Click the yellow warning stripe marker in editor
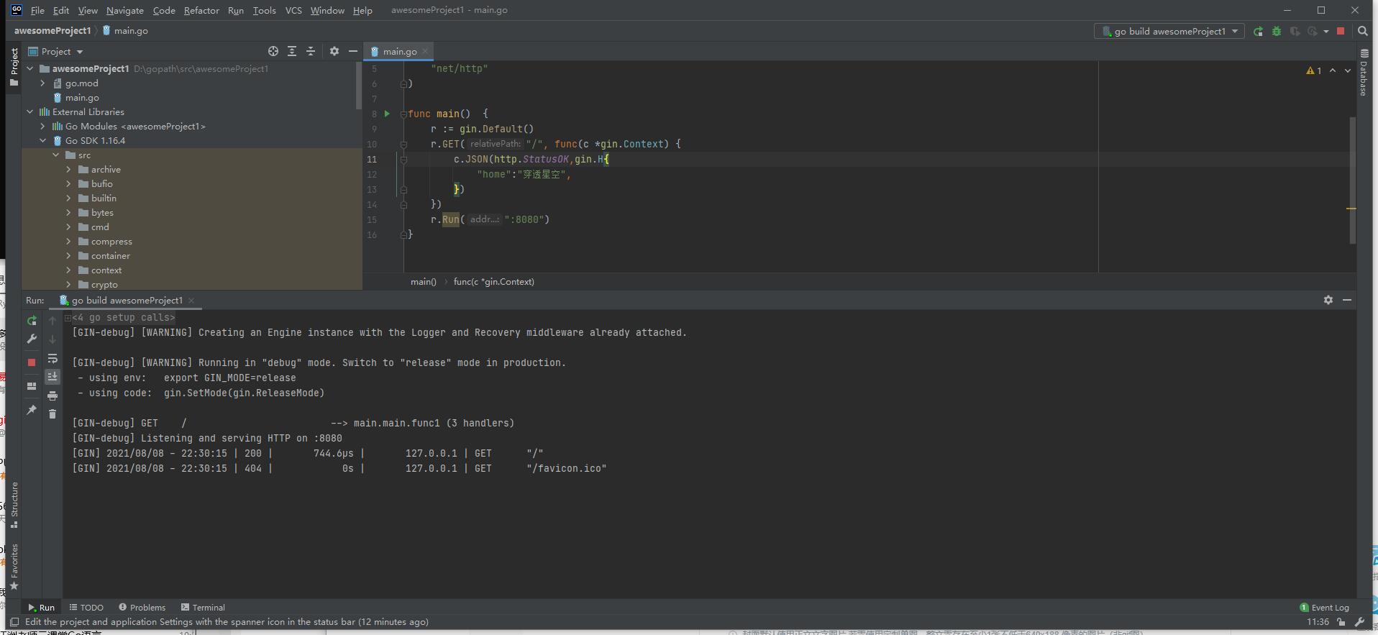The height and width of the screenshot is (635, 1378). coord(1351,209)
